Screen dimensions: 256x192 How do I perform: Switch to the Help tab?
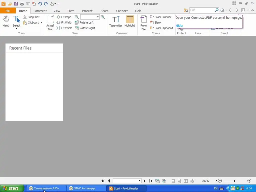click(x=138, y=11)
